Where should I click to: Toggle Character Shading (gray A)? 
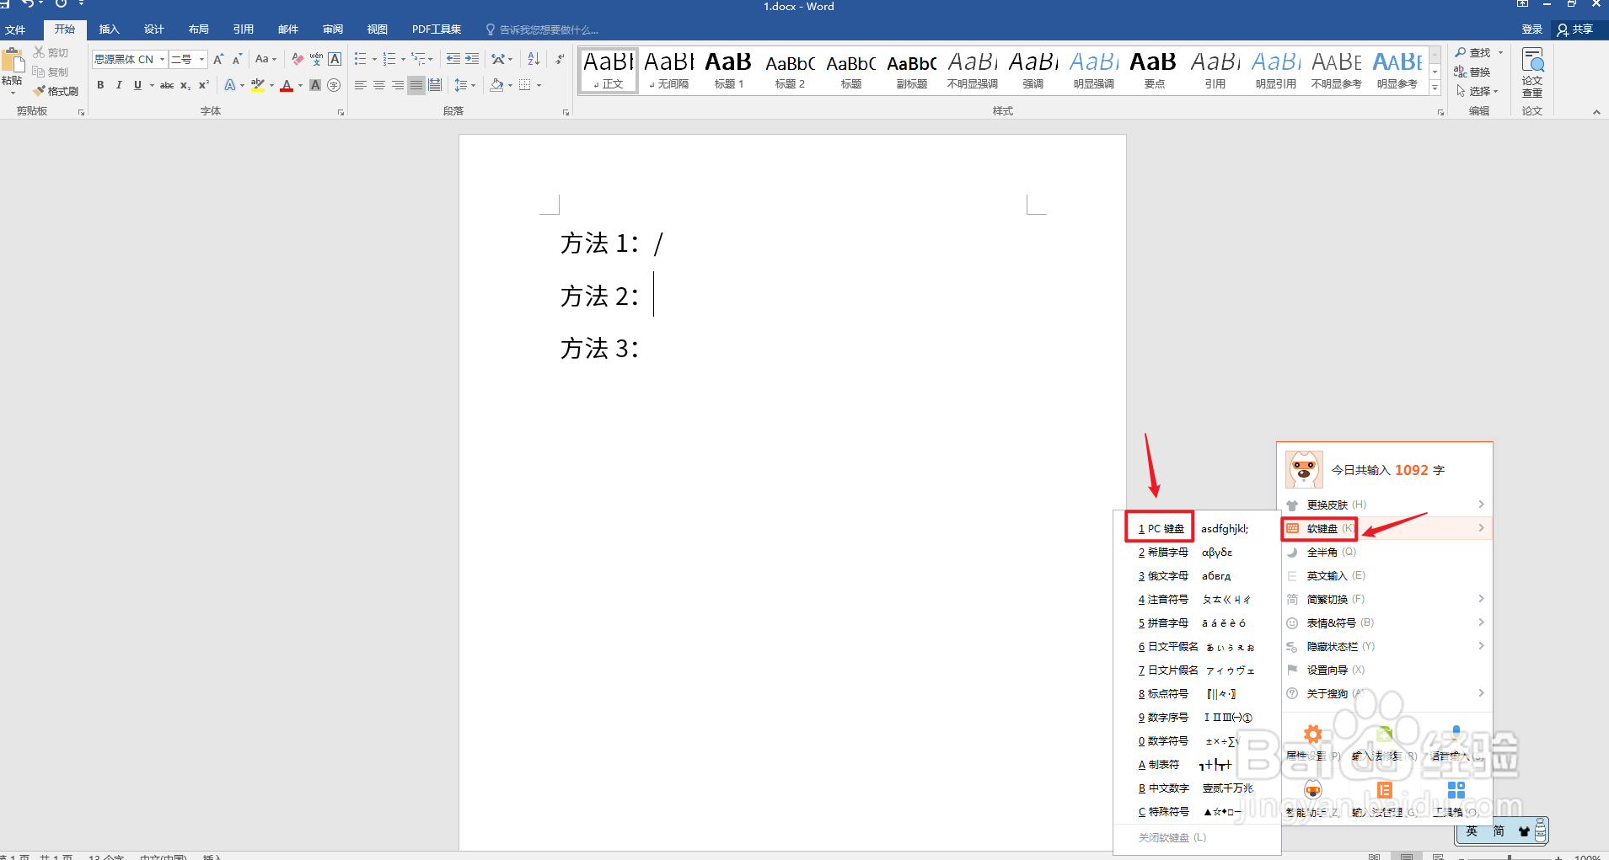pyautogui.click(x=315, y=85)
